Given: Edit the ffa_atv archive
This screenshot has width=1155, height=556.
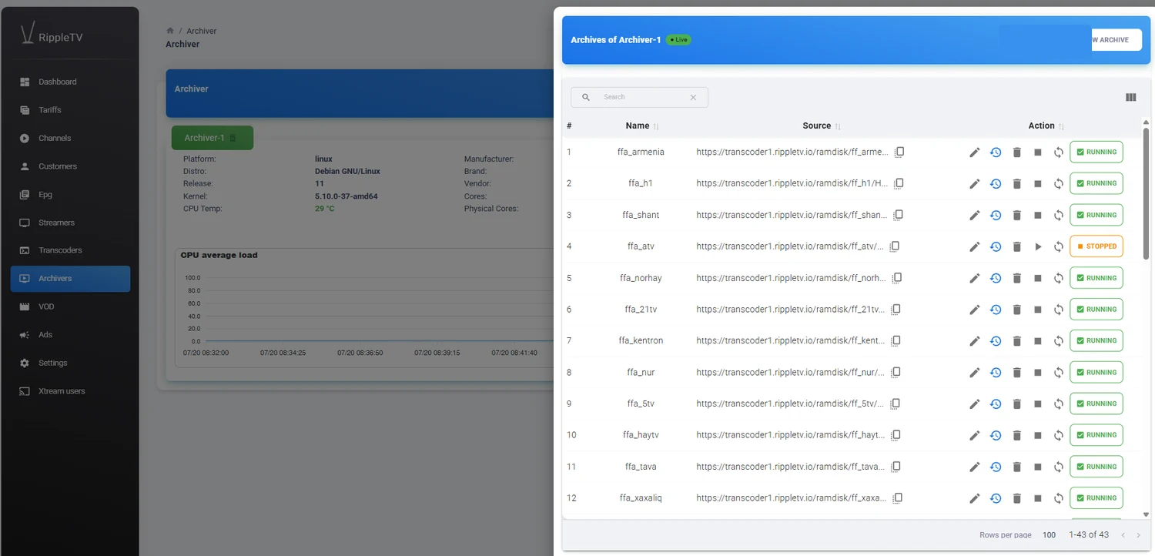Looking at the screenshot, I should (975, 247).
